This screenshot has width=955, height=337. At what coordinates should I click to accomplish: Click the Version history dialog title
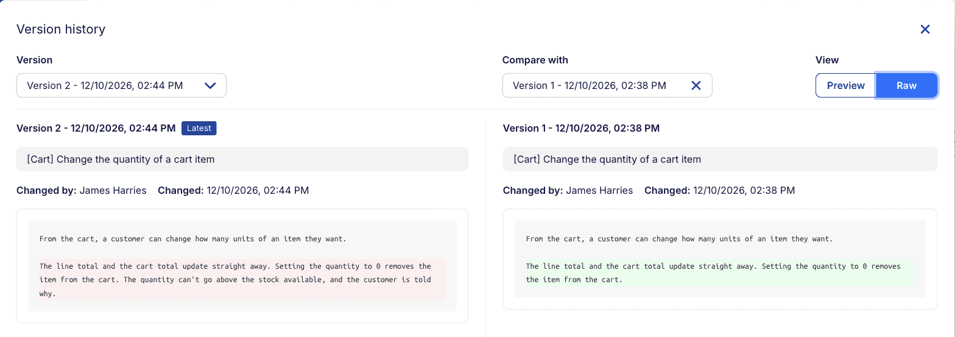[61, 29]
